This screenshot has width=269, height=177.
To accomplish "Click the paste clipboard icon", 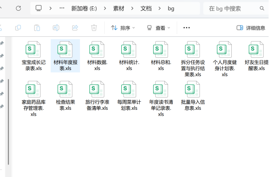I will click(37, 28).
